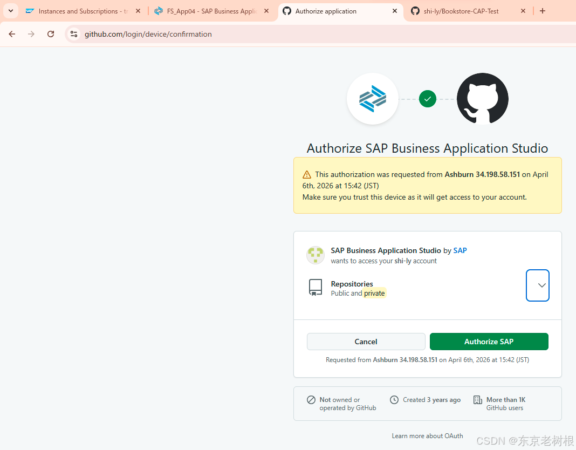The image size is (576, 450).
Task: Click 'Requested from Ashburn' footer text
Action: [427, 359]
